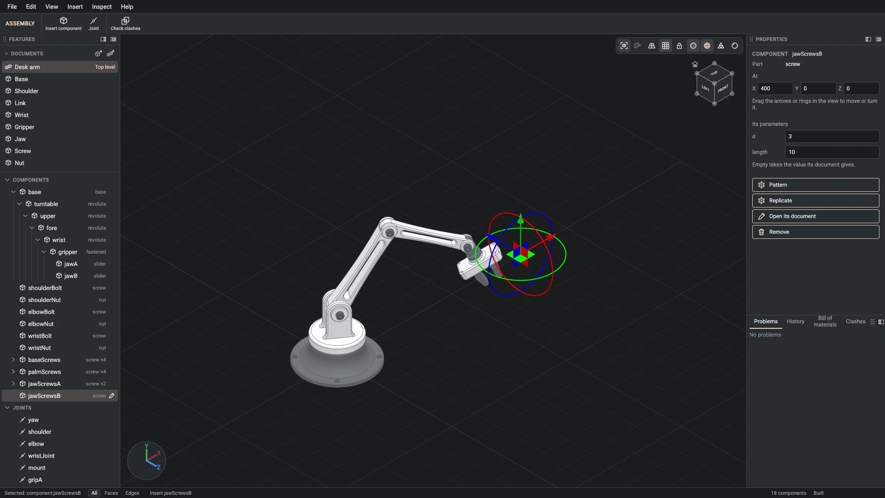Switch to Bill of materials tab
The width and height of the screenshot is (885, 498).
tap(825, 321)
